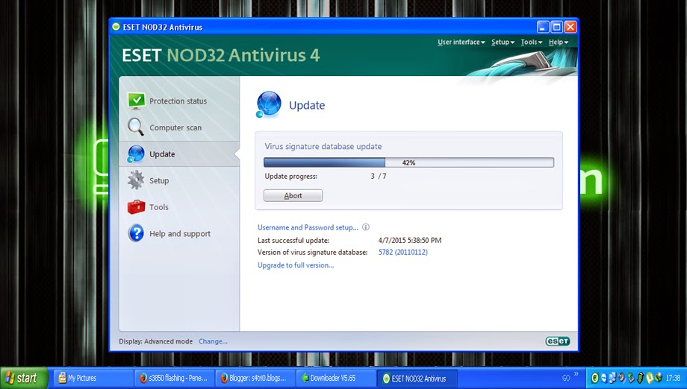687x389 pixels.
Task: Switch to the s3850 flashing Firefox taskbar item
Action: click(x=174, y=378)
